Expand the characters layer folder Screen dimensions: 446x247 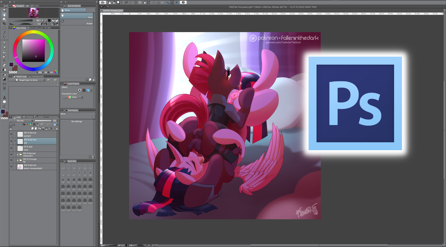(x=18, y=154)
